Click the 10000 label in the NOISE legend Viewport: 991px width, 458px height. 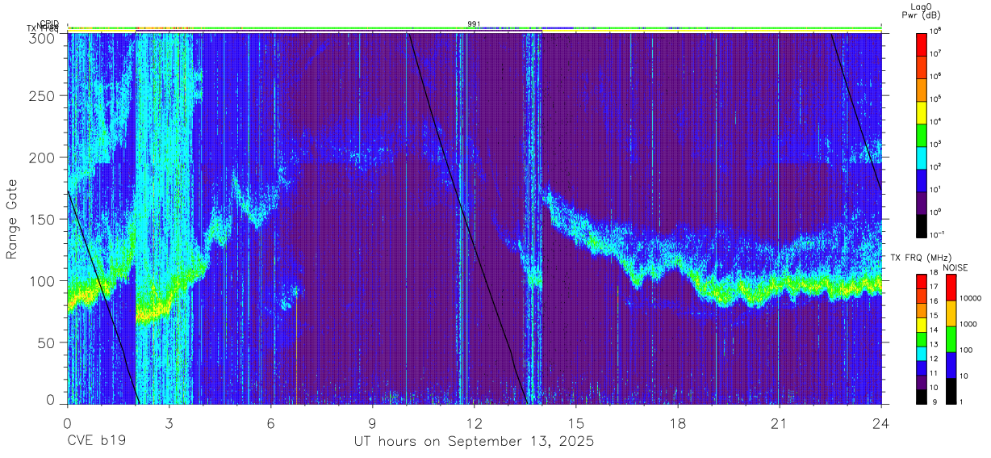[x=970, y=298]
